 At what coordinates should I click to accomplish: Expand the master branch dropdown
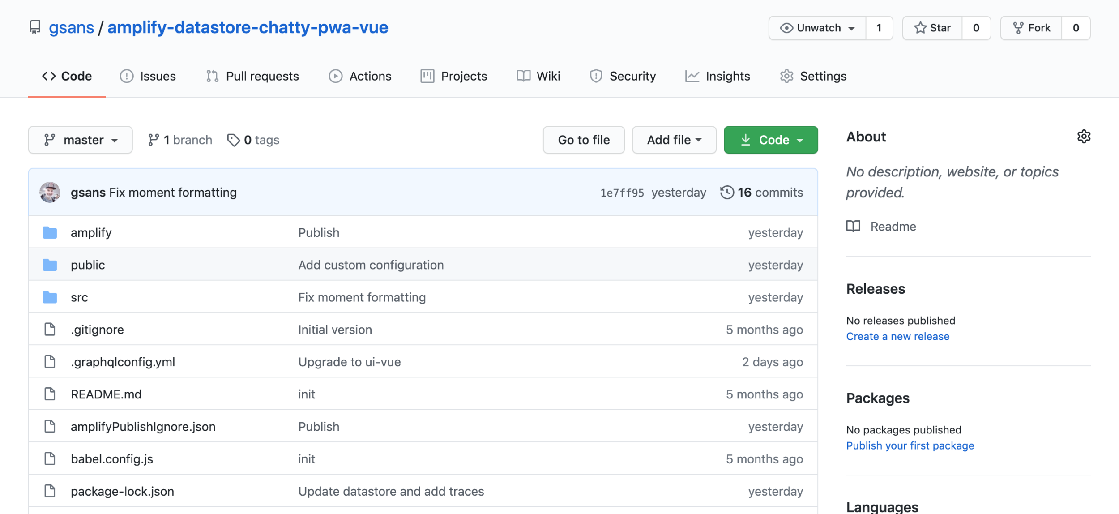point(81,140)
